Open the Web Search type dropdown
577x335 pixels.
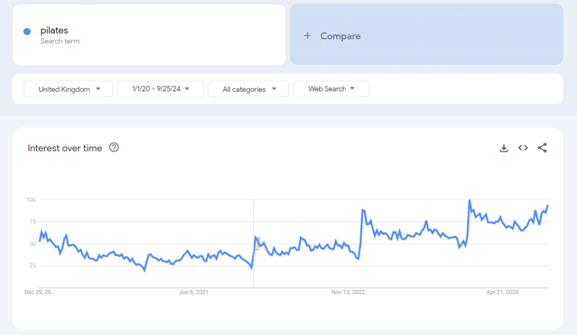331,88
